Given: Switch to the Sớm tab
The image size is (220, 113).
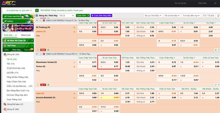Looking at the screenshot, I should [x=7, y=50].
